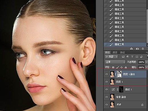
Task: Click the 不透明度 label
Action: 132,62
